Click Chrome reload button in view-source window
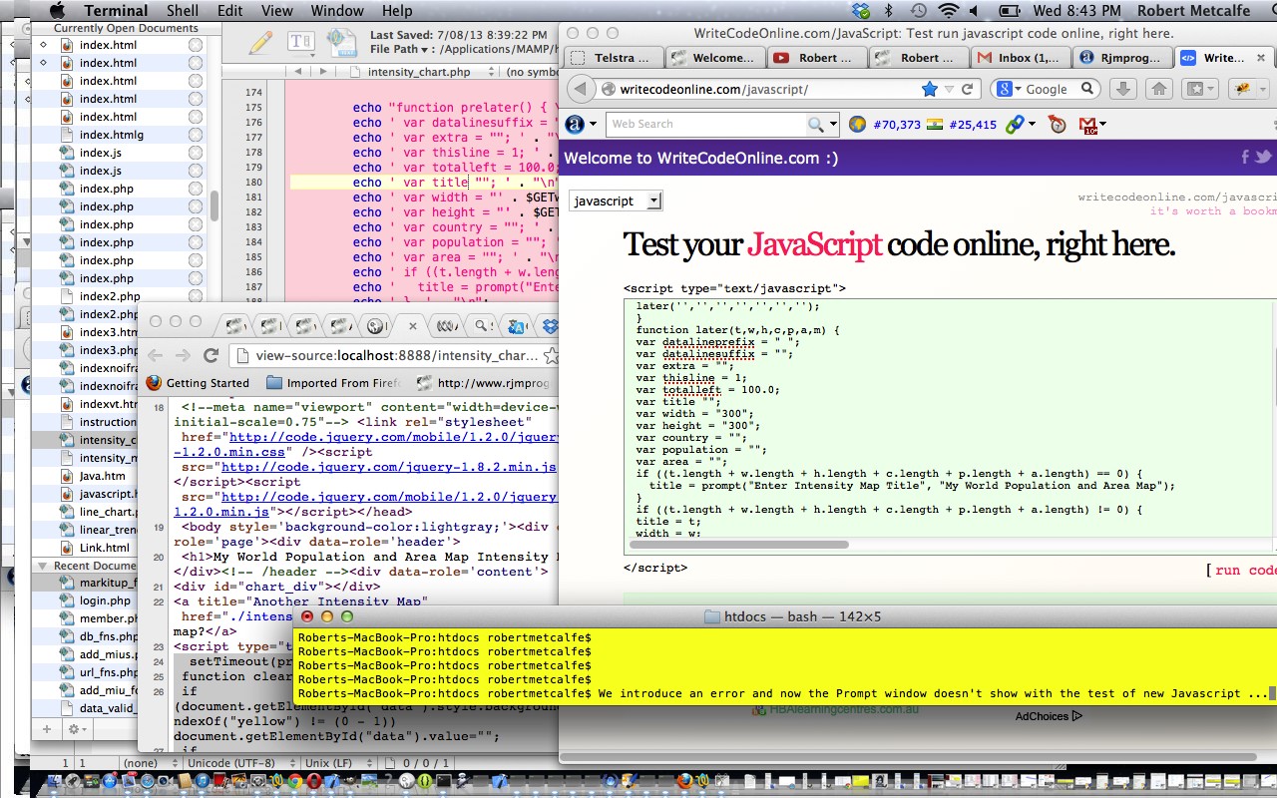The image size is (1277, 798). (211, 355)
